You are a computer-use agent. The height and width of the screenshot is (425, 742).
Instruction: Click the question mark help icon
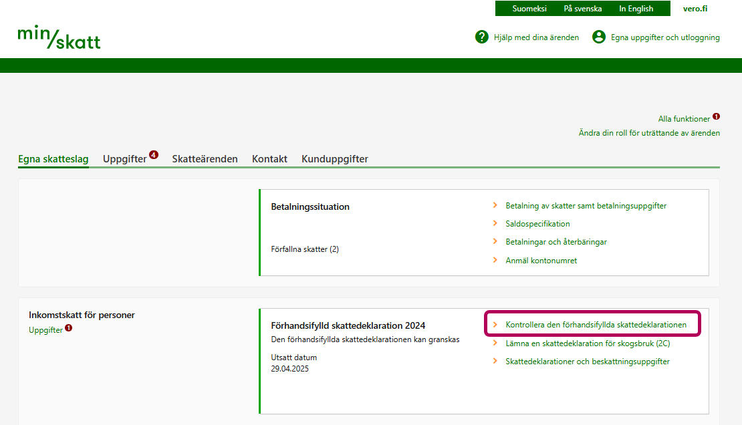tap(481, 37)
